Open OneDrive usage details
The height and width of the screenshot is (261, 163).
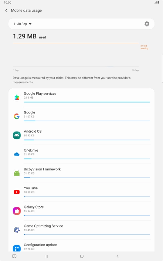pyautogui.click(x=81, y=154)
